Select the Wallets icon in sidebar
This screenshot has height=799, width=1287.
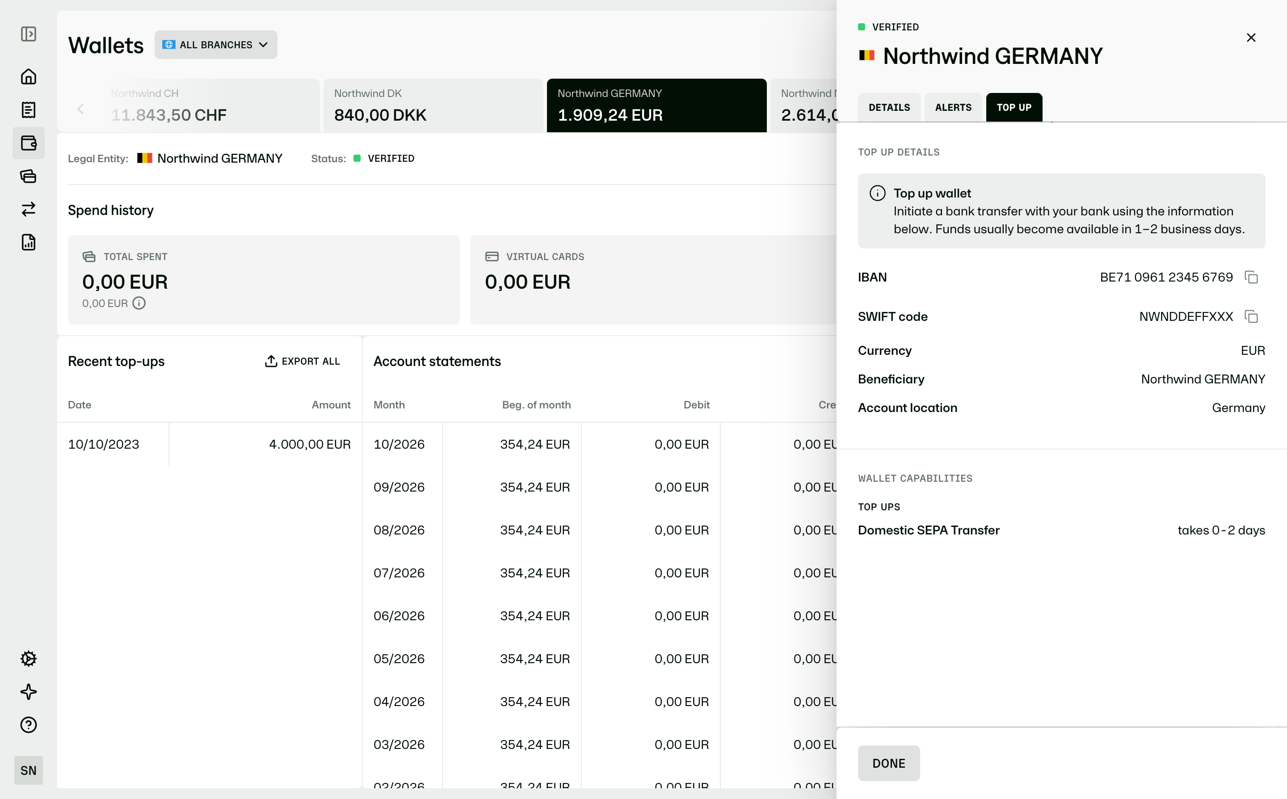29,143
